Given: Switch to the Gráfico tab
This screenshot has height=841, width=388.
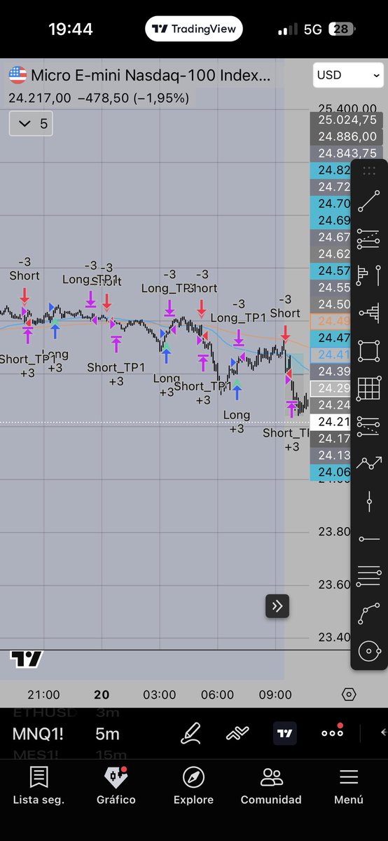Looking at the screenshot, I should coord(116,785).
